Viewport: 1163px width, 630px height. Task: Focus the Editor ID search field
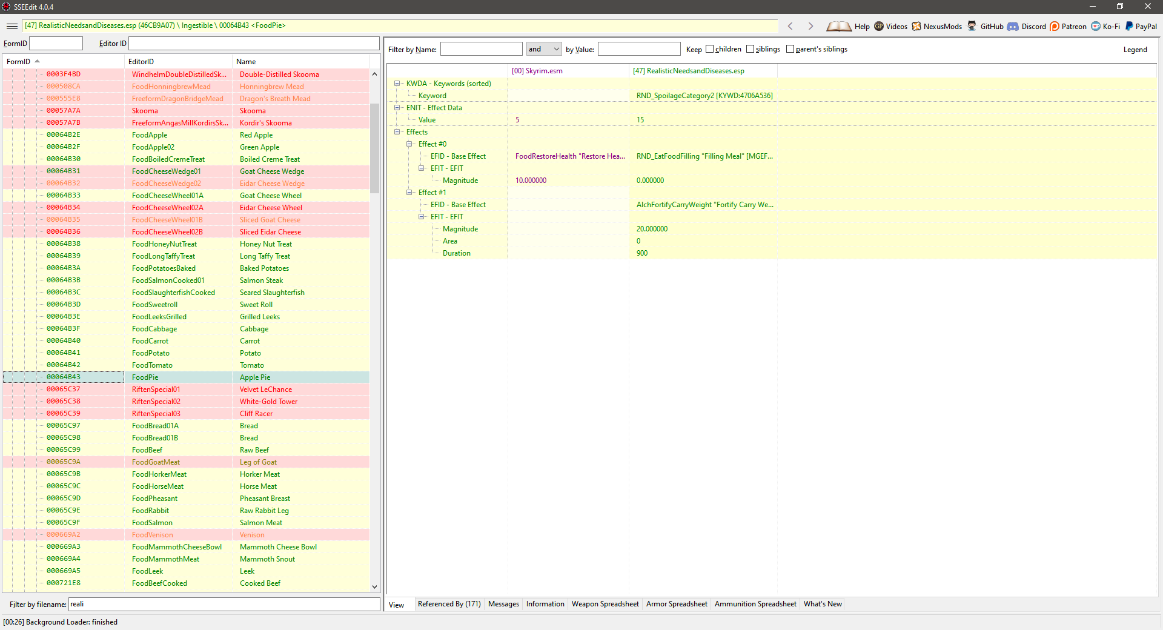[254, 44]
